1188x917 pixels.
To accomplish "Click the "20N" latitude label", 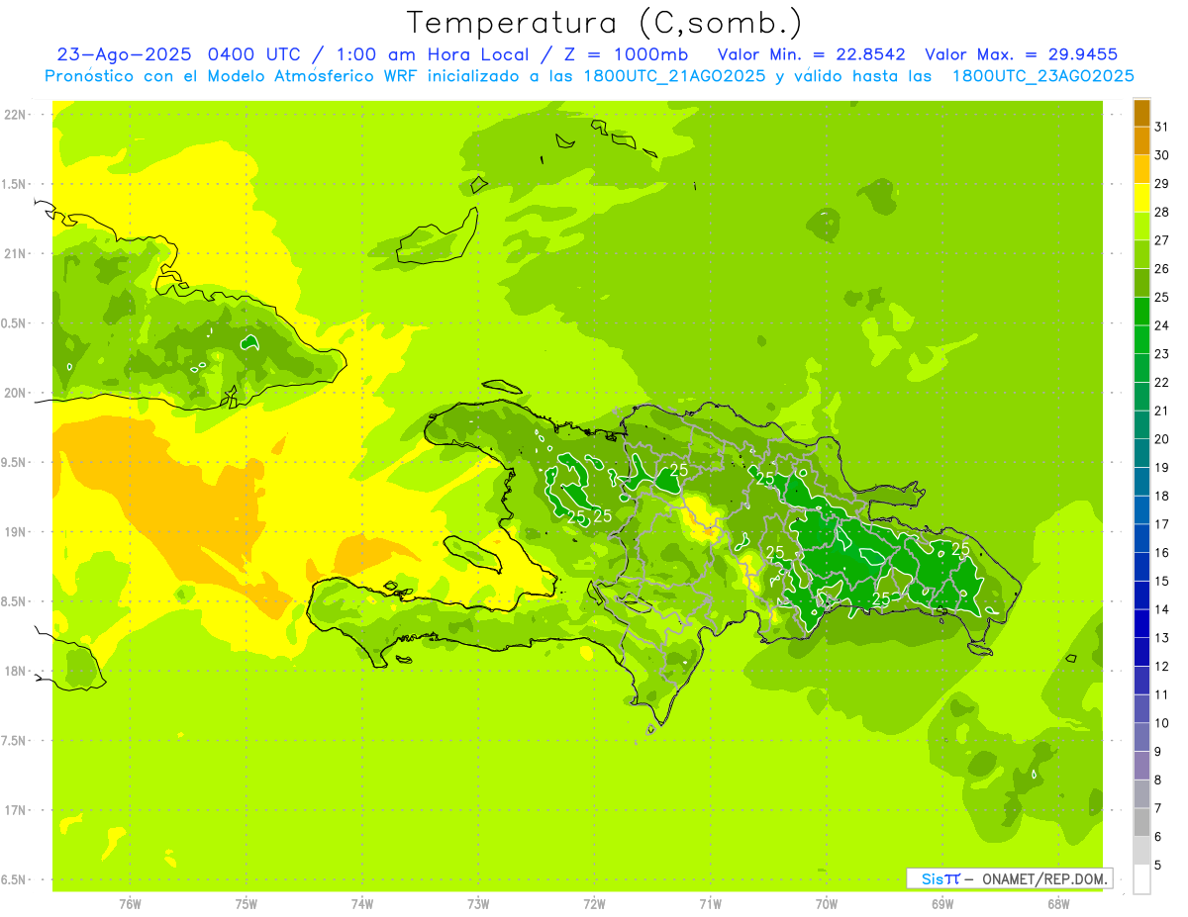I will pos(14,393).
